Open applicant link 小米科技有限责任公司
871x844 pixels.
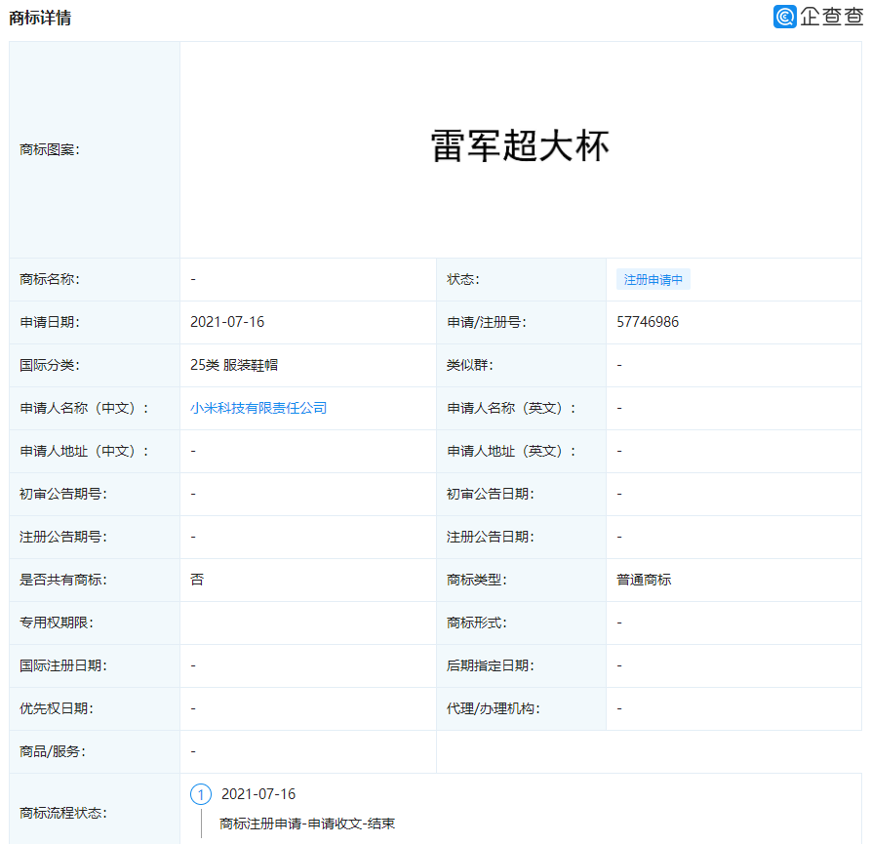pos(257,408)
